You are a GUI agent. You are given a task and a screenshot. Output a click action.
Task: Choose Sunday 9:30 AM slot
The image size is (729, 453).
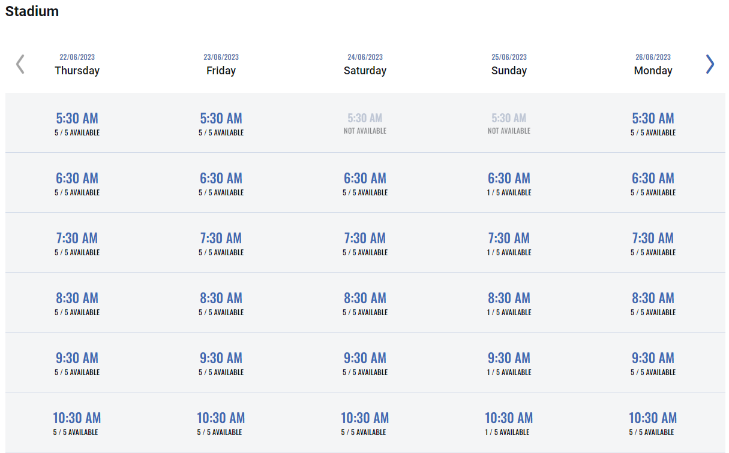pos(509,362)
